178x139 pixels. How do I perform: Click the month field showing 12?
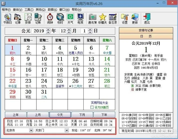click(x=63, y=31)
